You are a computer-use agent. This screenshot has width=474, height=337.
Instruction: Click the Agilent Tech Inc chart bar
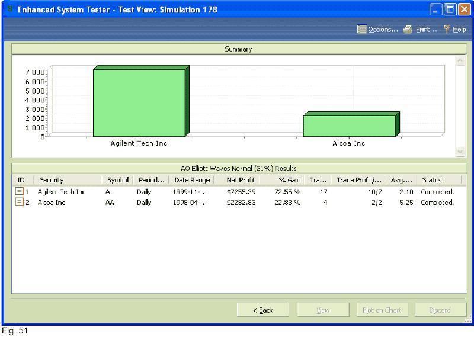[x=141, y=101]
